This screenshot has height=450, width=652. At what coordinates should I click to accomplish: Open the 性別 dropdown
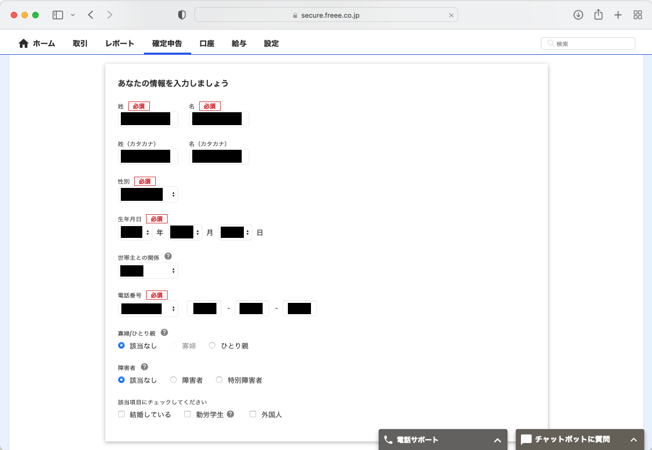pyautogui.click(x=148, y=194)
